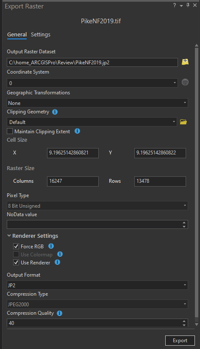The height and width of the screenshot is (349, 200).
Task: Open the Output Format JP2 dropdown
Action: coord(97,285)
